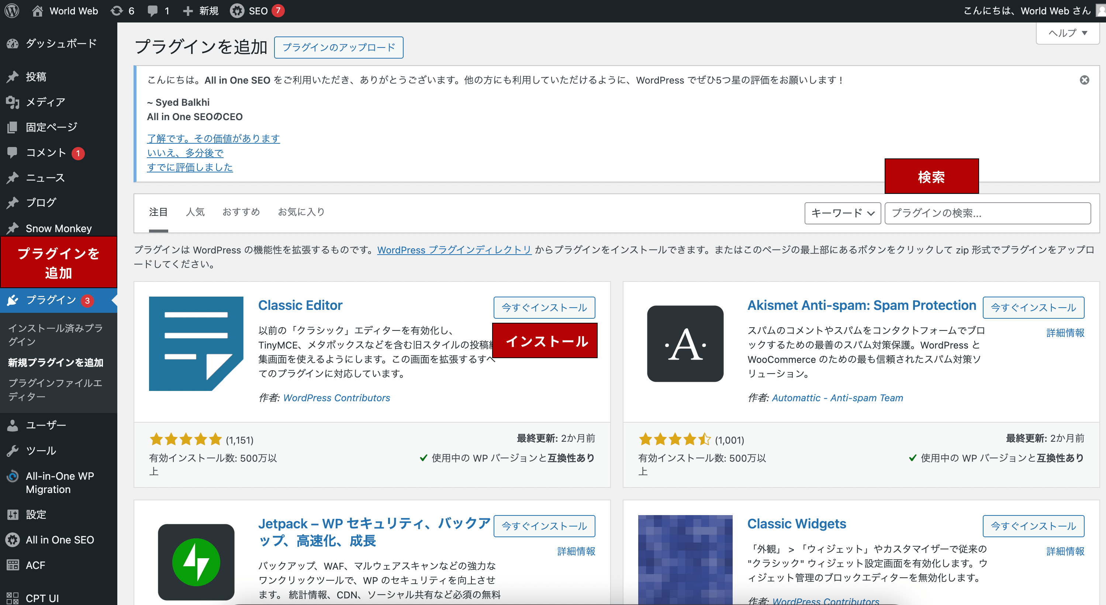Click Akismet star rating
Image resolution: width=1106 pixels, height=605 pixels.
pos(674,440)
